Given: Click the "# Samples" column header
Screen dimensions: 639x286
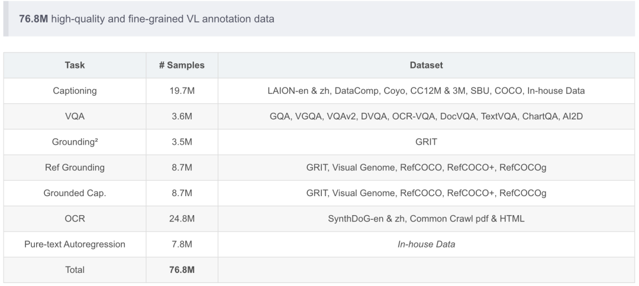Looking at the screenshot, I should 182,65.
